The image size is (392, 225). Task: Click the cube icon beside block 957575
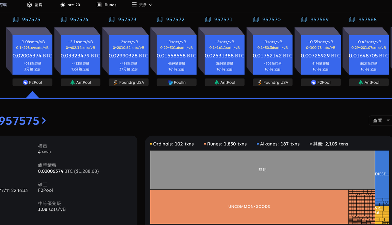16,20
